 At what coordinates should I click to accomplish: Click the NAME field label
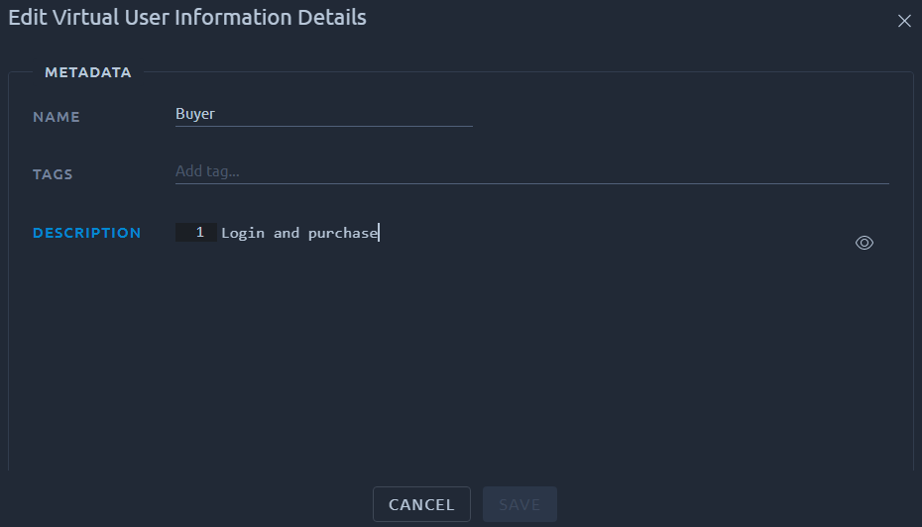click(57, 117)
